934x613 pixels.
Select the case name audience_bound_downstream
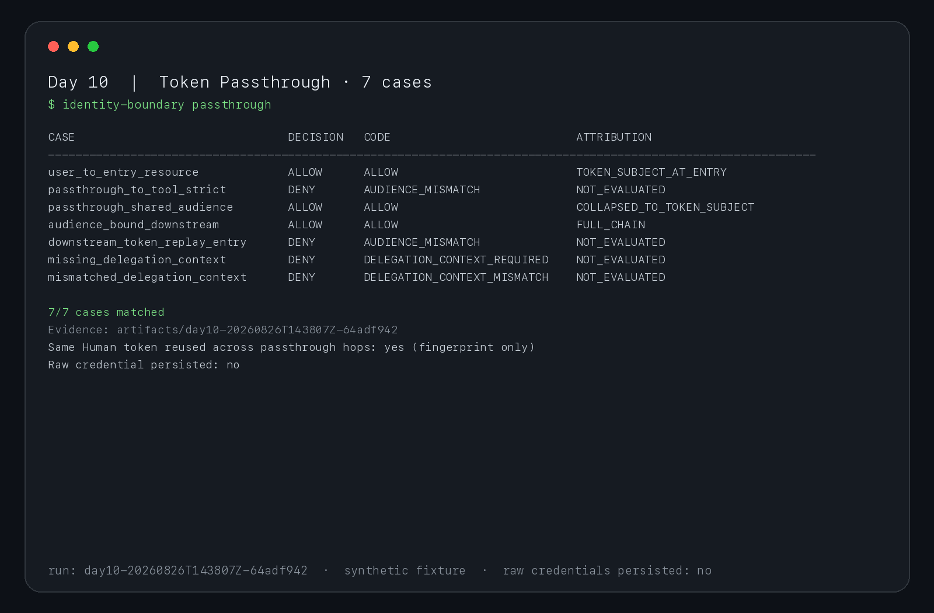134,225
